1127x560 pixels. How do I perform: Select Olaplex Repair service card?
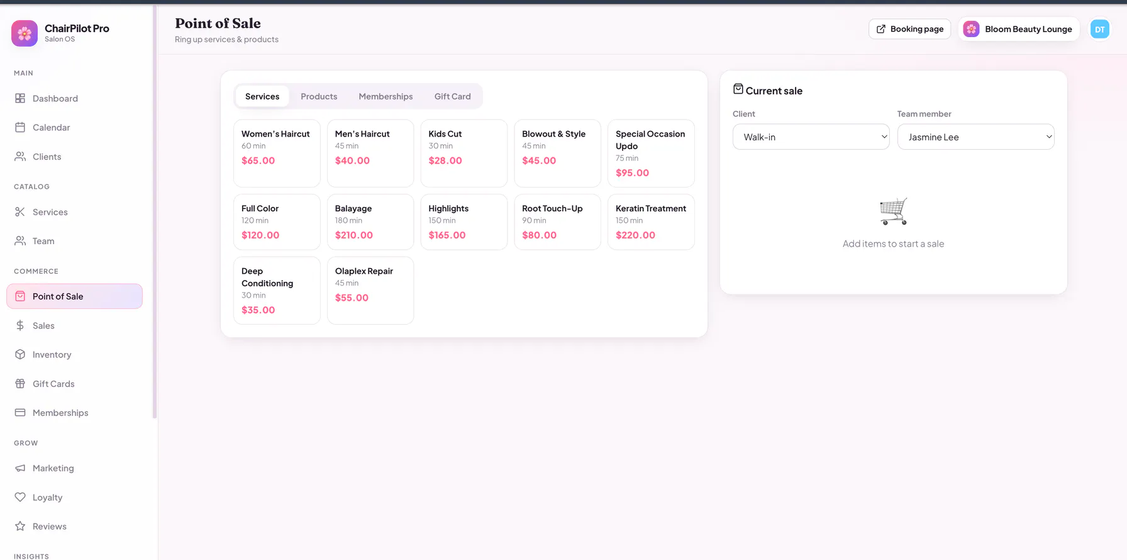coord(370,291)
